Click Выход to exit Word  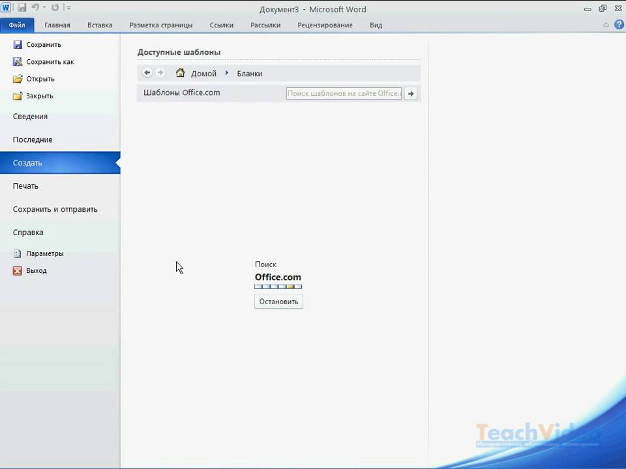(x=30, y=271)
